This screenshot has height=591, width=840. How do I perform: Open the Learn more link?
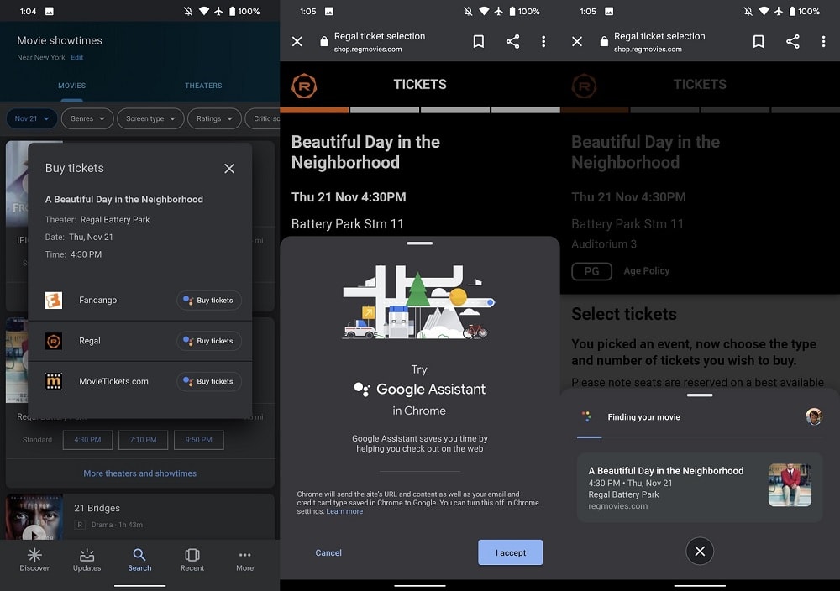tap(344, 512)
